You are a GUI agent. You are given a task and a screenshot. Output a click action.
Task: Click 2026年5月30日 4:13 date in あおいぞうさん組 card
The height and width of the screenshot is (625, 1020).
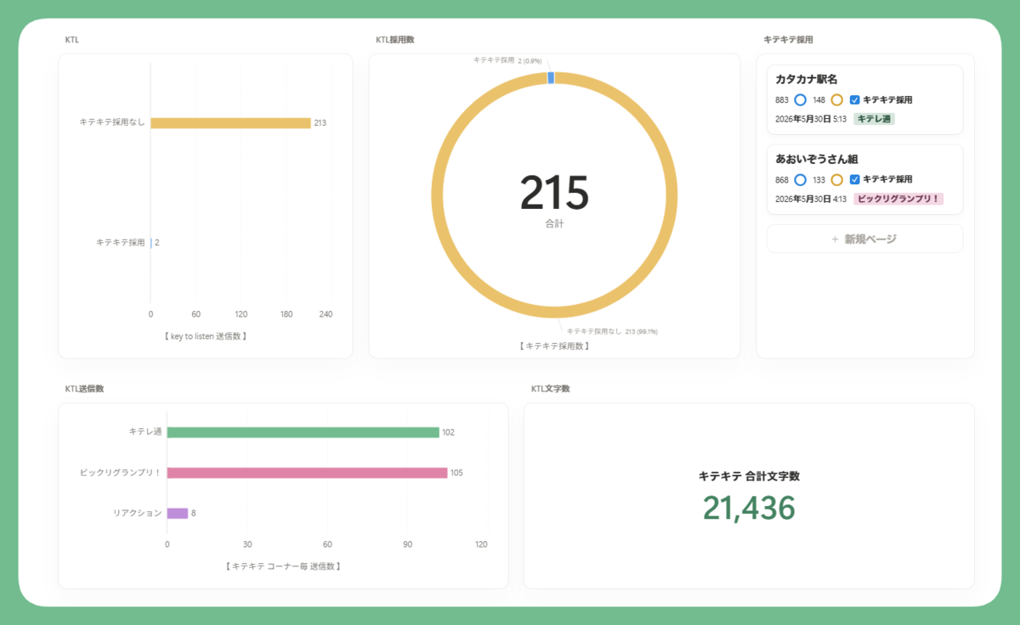[x=811, y=199]
